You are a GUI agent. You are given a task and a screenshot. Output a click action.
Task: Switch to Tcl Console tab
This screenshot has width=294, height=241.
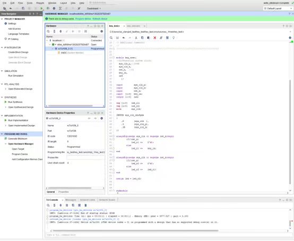pos(52,200)
